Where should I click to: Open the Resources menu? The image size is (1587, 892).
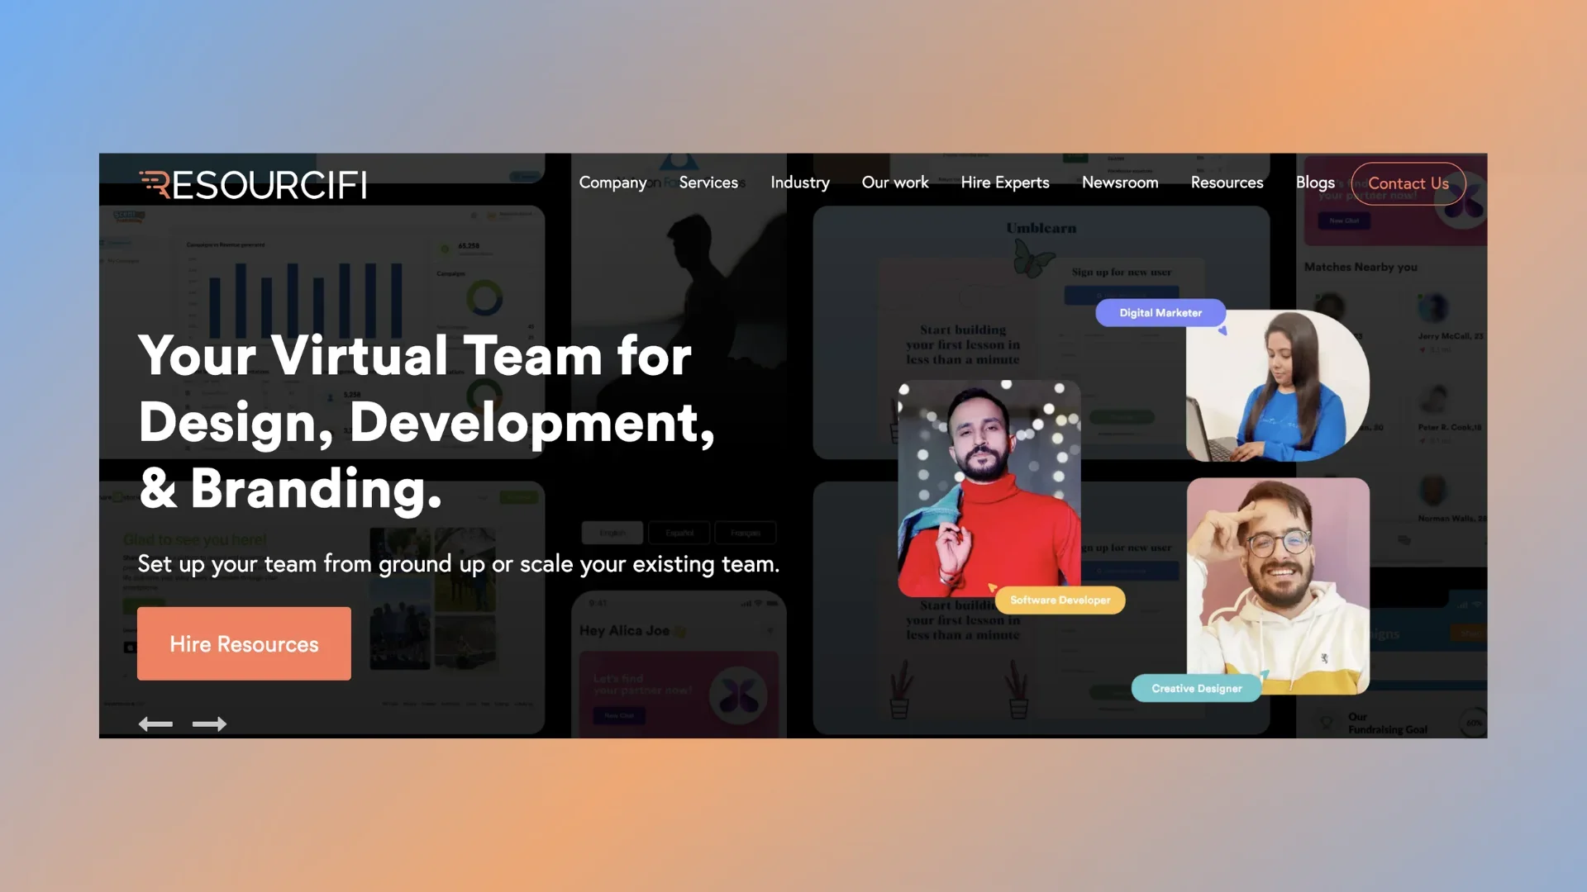click(x=1227, y=183)
